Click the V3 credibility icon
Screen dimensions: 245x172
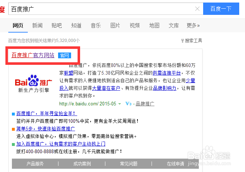pyautogui.click(x=128, y=104)
